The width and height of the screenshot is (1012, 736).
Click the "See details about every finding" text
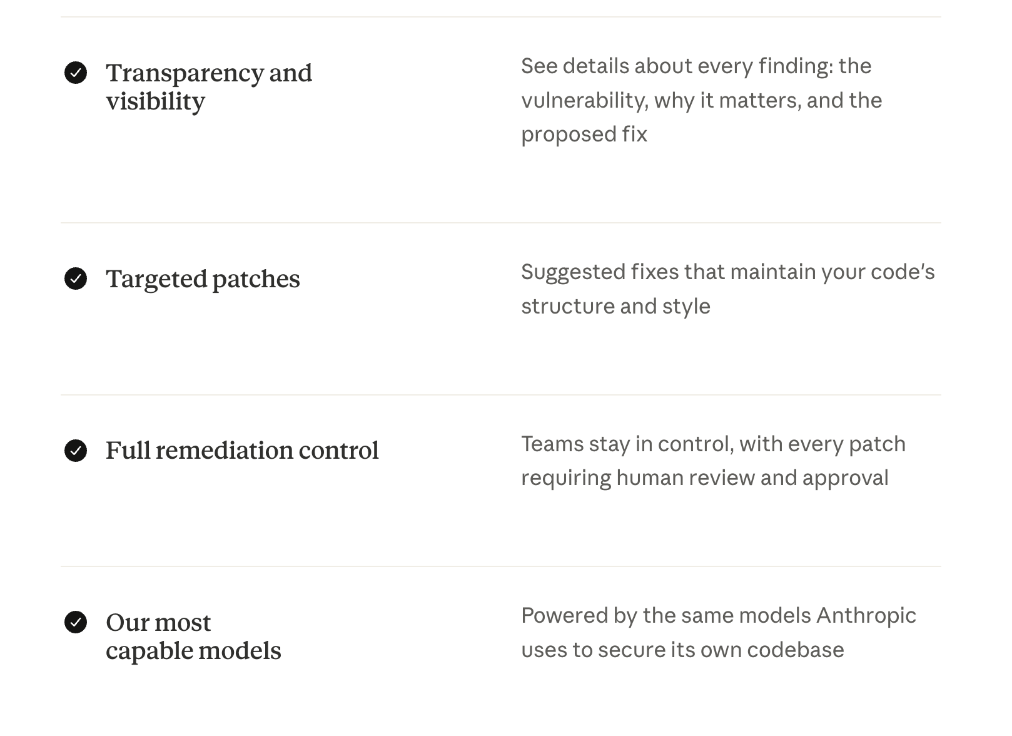coord(696,66)
